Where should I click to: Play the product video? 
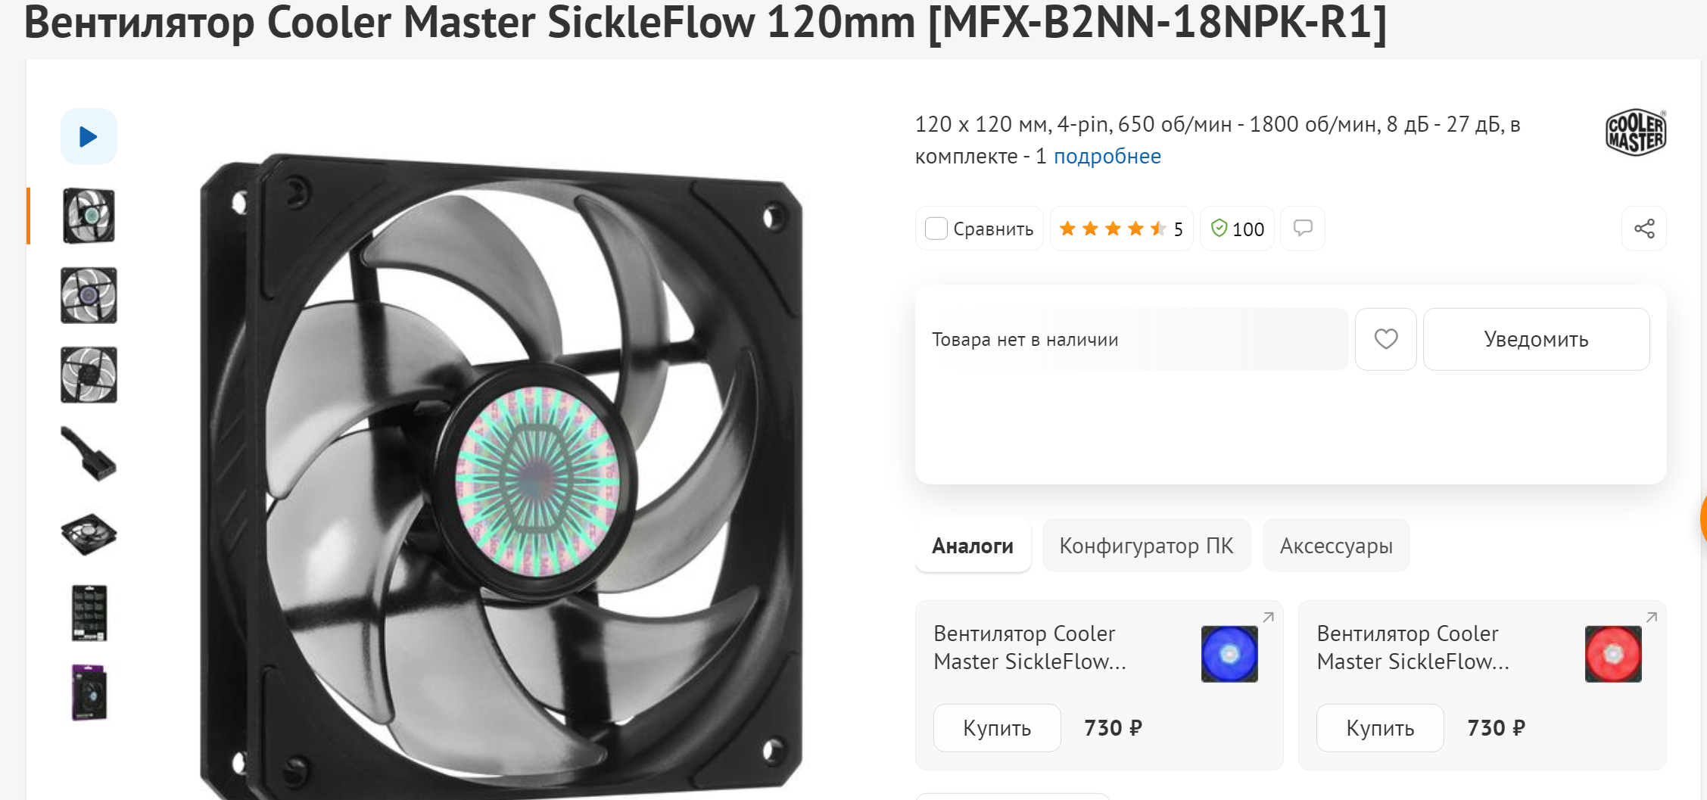(89, 136)
